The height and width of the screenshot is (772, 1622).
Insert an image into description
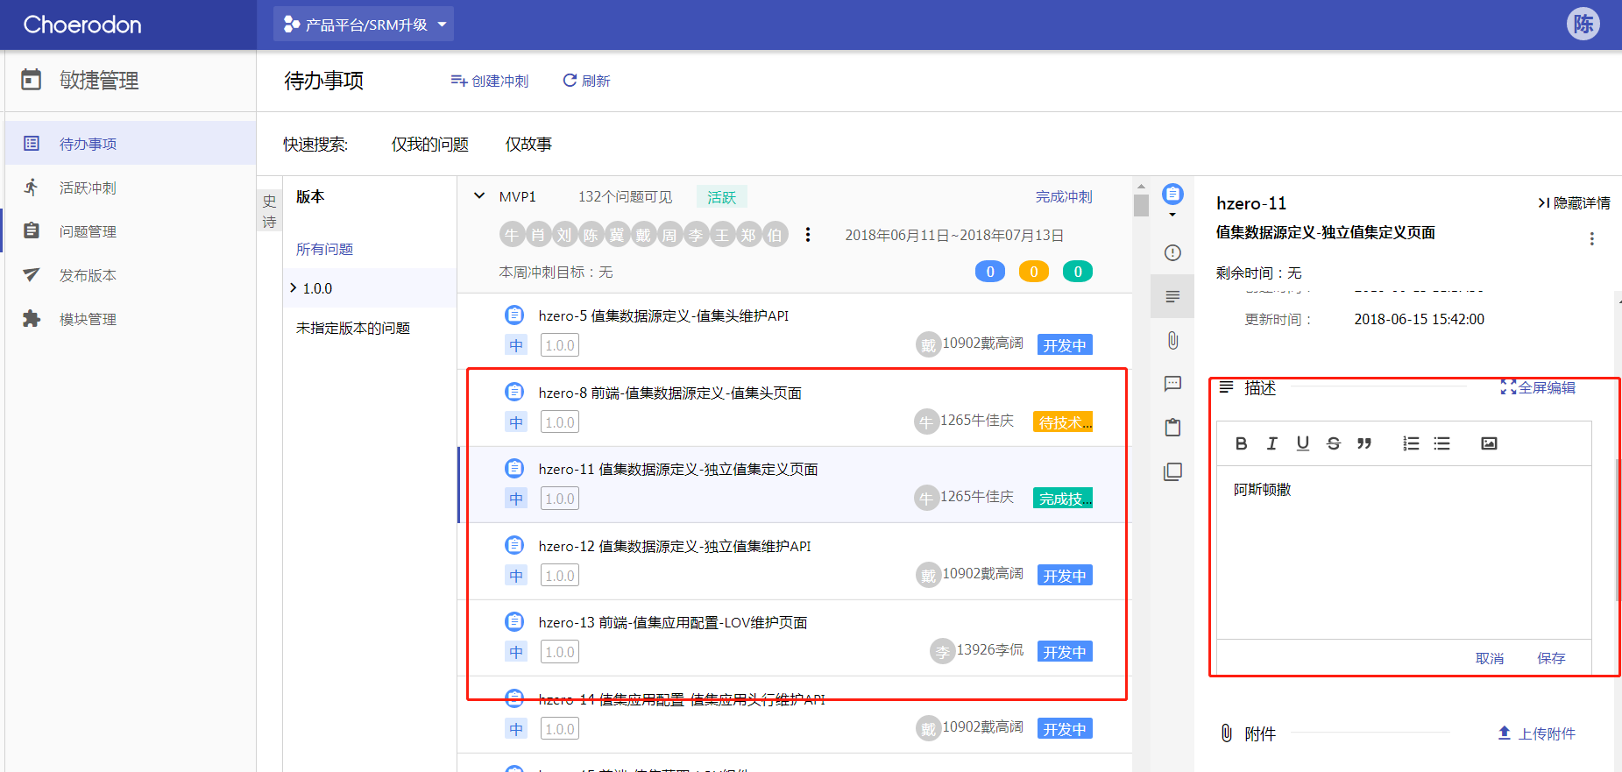click(1489, 443)
